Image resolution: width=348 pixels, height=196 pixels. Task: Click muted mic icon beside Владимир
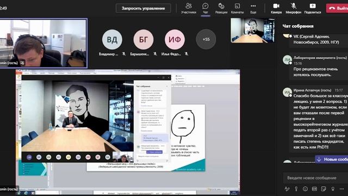[124, 54]
